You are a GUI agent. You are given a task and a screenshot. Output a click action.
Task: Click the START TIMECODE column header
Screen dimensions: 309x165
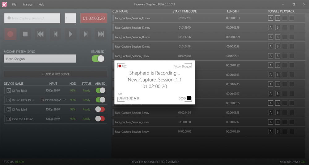(x=185, y=11)
